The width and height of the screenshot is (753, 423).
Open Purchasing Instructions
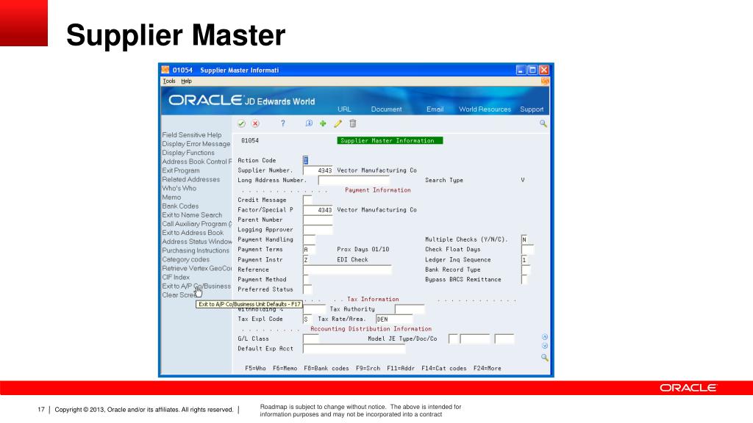tap(196, 250)
